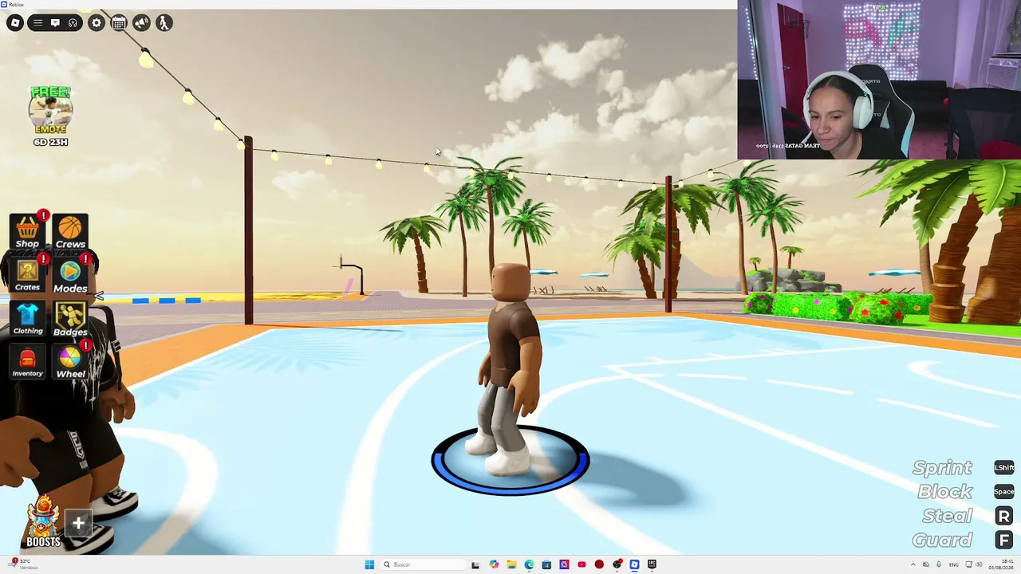The height and width of the screenshot is (574, 1021).
Task: Click the walking figure emote icon
Action: click(x=164, y=23)
